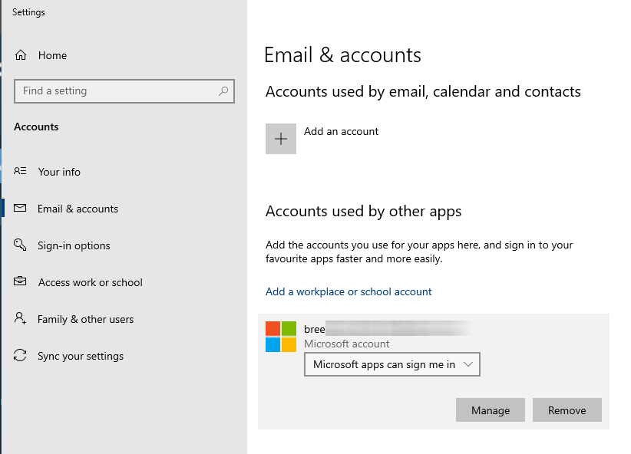Viewport: 631px width, 454px height.
Task: Click the Add an account label
Action: (x=341, y=131)
